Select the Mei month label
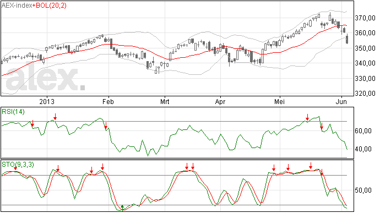Image resolution: width=380 pixels, height=213 pixels. tap(279, 101)
